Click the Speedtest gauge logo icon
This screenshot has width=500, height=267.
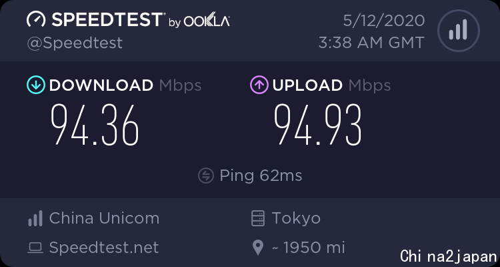click(x=37, y=19)
